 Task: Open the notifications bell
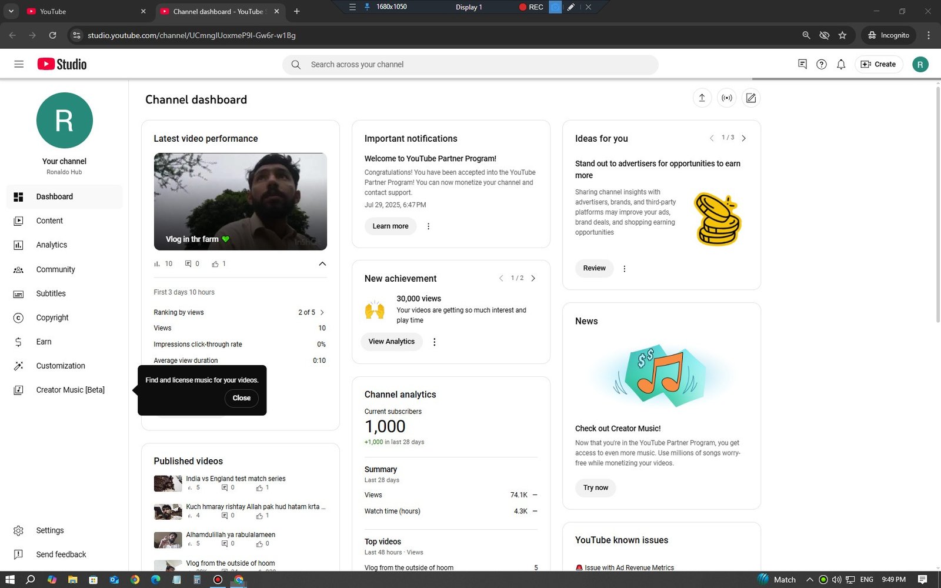click(841, 64)
